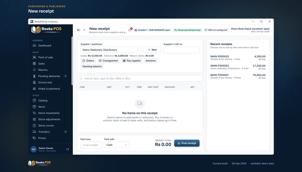This screenshot has width=302, height=172.
Task: Go back with the left arrow icon
Action: [x=85, y=30]
